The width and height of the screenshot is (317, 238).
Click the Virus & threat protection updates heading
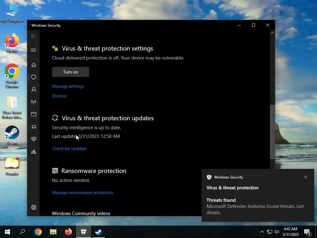pyautogui.click(x=107, y=118)
